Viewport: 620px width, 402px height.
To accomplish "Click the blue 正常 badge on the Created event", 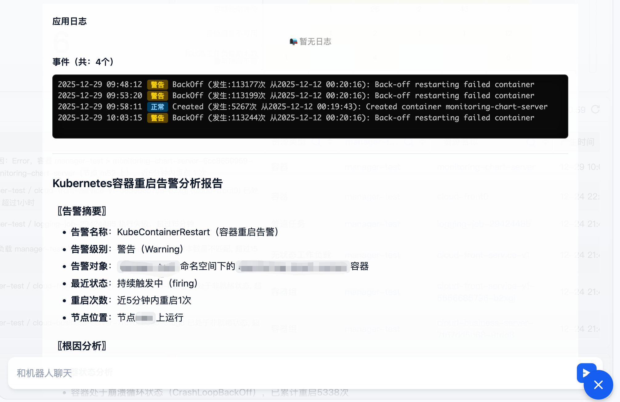I will tap(157, 107).
